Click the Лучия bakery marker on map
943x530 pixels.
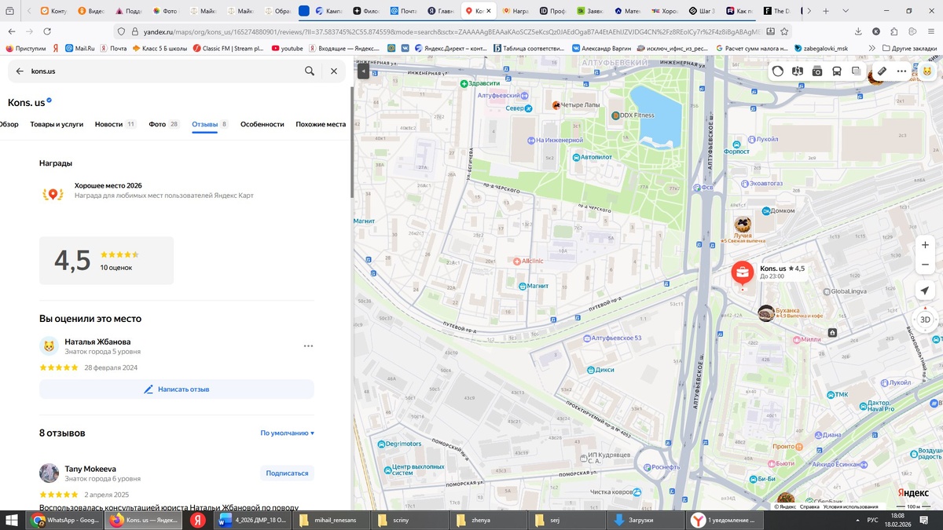pyautogui.click(x=743, y=225)
